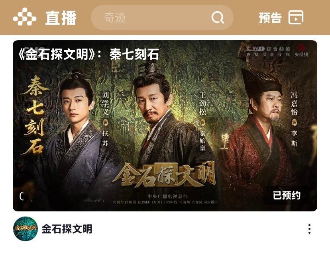This screenshot has width=330, height=254.
Task: Focus the search field showing 奇迹
Action: 162,18
